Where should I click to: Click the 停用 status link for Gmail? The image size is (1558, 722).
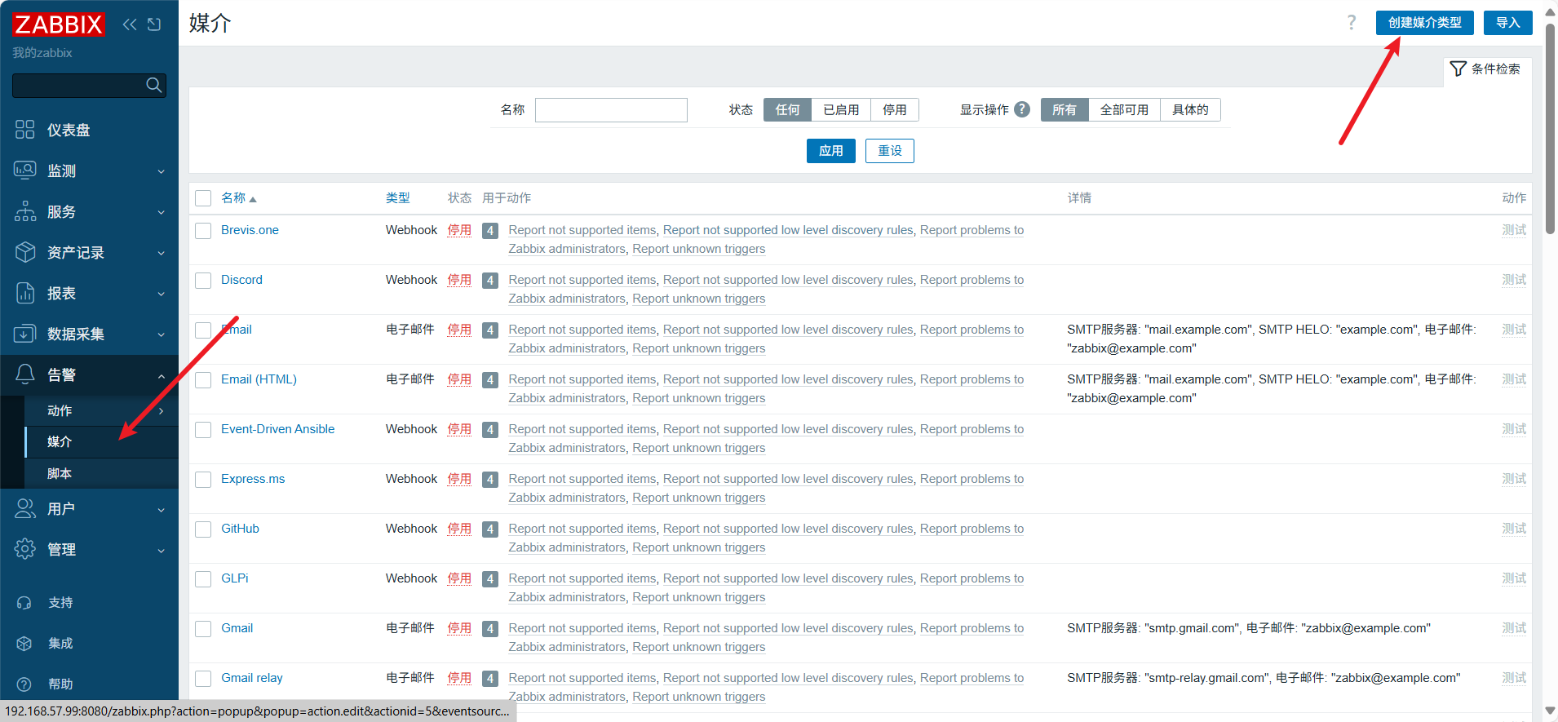pyautogui.click(x=459, y=628)
